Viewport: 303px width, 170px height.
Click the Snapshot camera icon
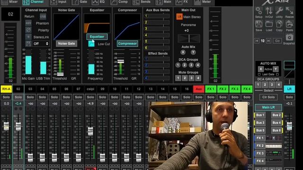[x=289, y=38]
